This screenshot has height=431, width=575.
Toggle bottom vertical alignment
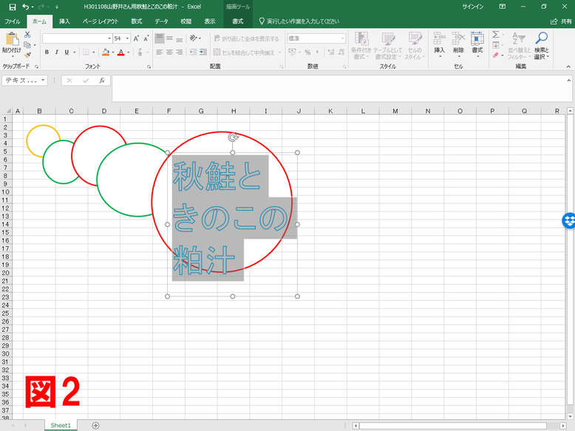pos(180,38)
